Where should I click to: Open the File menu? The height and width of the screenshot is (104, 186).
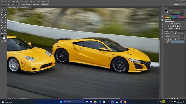6,1
